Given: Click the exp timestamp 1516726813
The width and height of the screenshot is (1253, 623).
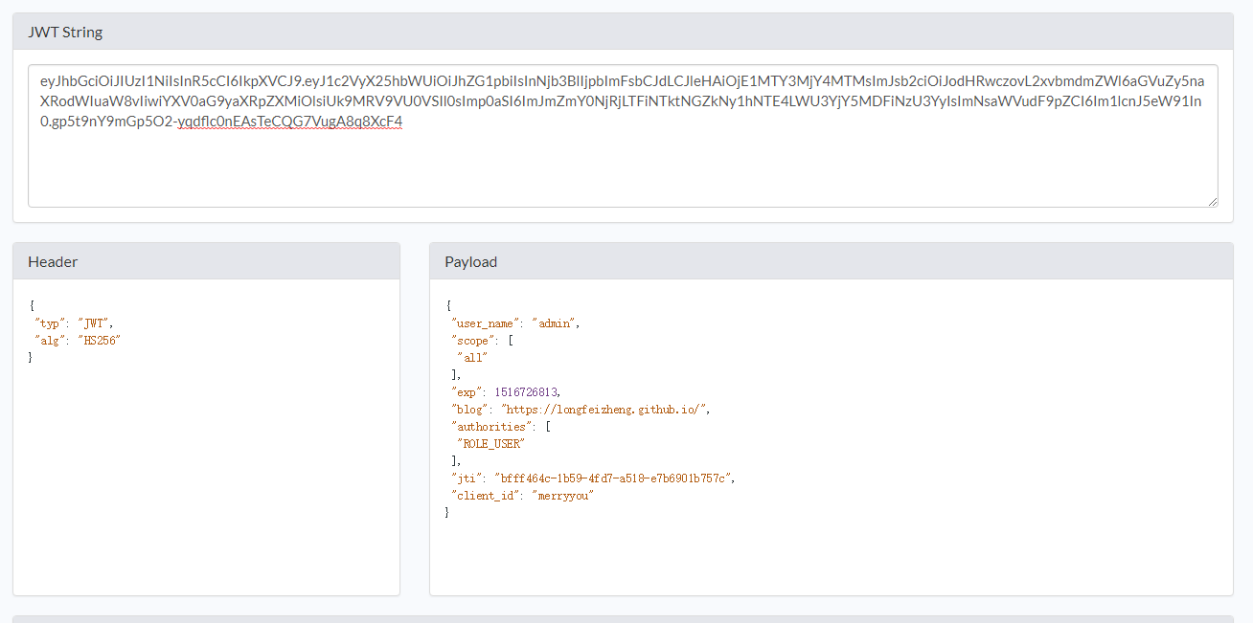Looking at the screenshot, I should click(526, 392).
